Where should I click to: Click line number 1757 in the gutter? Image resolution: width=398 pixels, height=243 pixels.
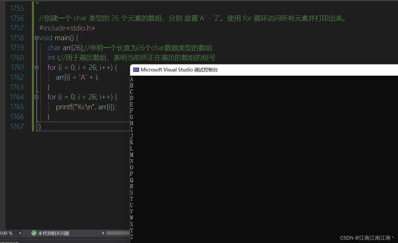(17, 28)
